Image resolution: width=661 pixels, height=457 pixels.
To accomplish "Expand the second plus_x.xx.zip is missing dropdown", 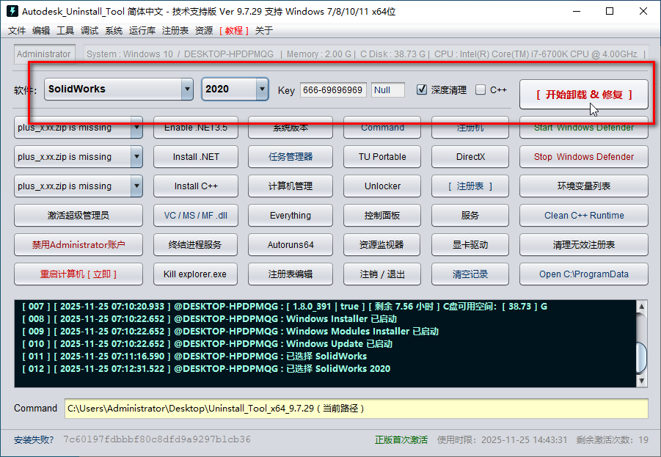I will click(x=136, y=157).
